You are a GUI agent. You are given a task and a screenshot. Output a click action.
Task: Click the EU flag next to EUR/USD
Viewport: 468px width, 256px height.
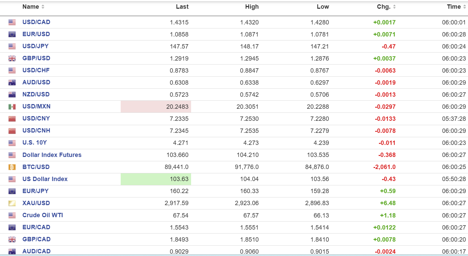[12, 34]
